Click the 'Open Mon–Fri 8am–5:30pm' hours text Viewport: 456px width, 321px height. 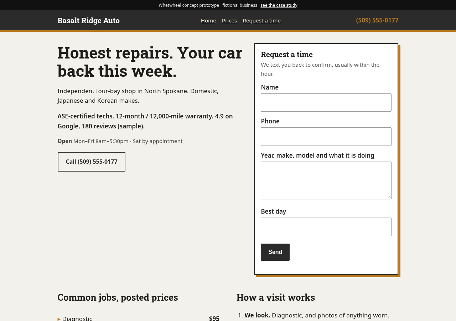120,141
